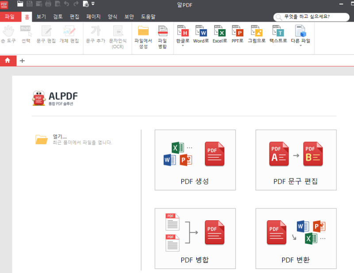
Task: Open the PDF 병합 card
Action: tap(195, 238)
